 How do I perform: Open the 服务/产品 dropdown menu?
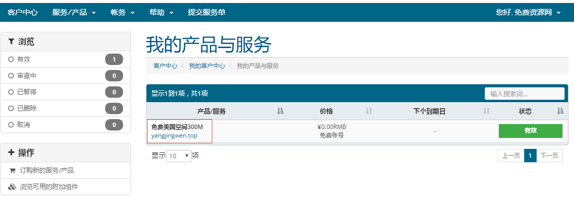pyautogui.click(x=74, y=12)
